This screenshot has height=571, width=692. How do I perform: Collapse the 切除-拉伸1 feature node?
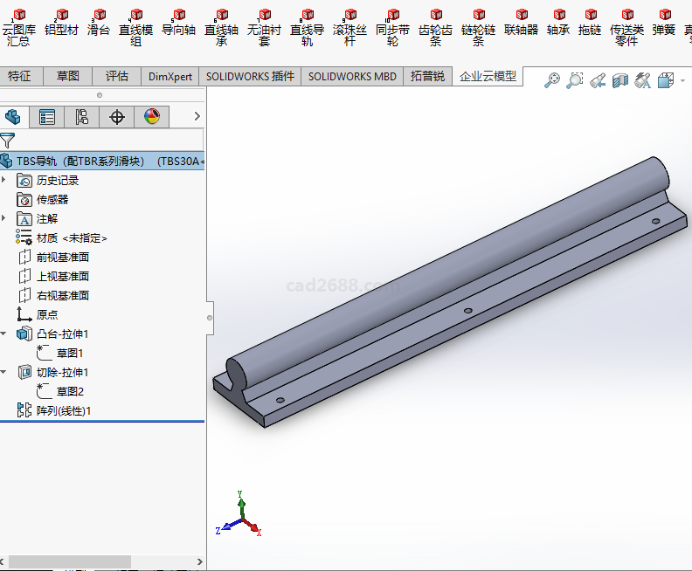tap(4, 372)
